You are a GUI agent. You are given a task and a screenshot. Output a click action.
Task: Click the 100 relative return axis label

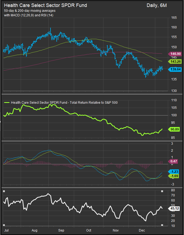pos(174,115)
